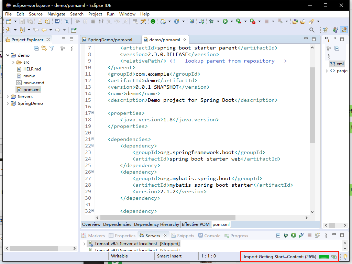
Task: Open the Markers view tab
Action: click(x=93, y=236)
